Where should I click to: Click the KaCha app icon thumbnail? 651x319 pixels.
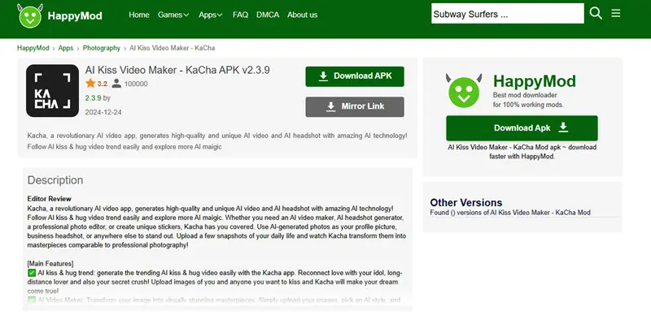(52, 91)
